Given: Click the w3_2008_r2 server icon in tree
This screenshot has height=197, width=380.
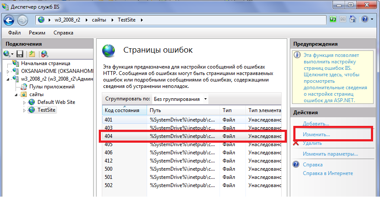Looking at the screenshot, I should [16, 79].
